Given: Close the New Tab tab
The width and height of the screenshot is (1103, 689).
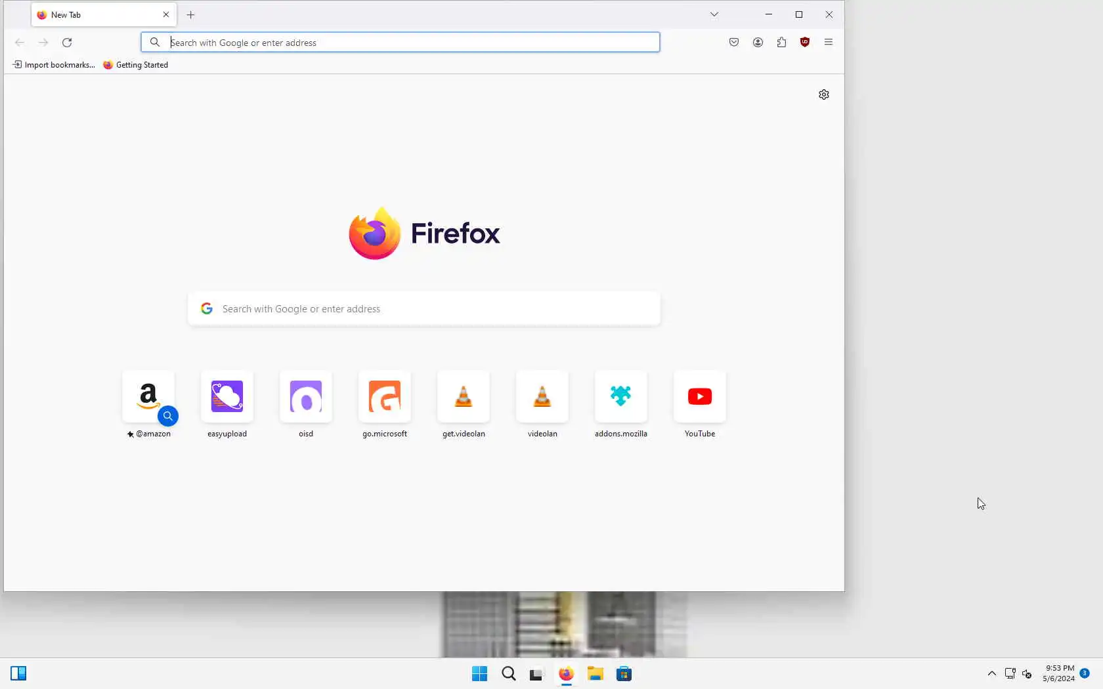Looking at the screenshot, I should pyautogui.click(x=166, y=15).
